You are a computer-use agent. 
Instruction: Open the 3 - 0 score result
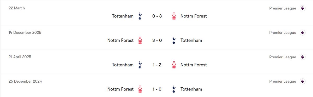click(157, 41)
